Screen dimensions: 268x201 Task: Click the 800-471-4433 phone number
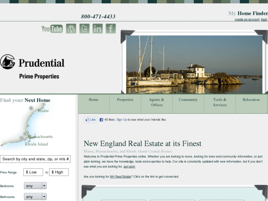pos(98,17)
